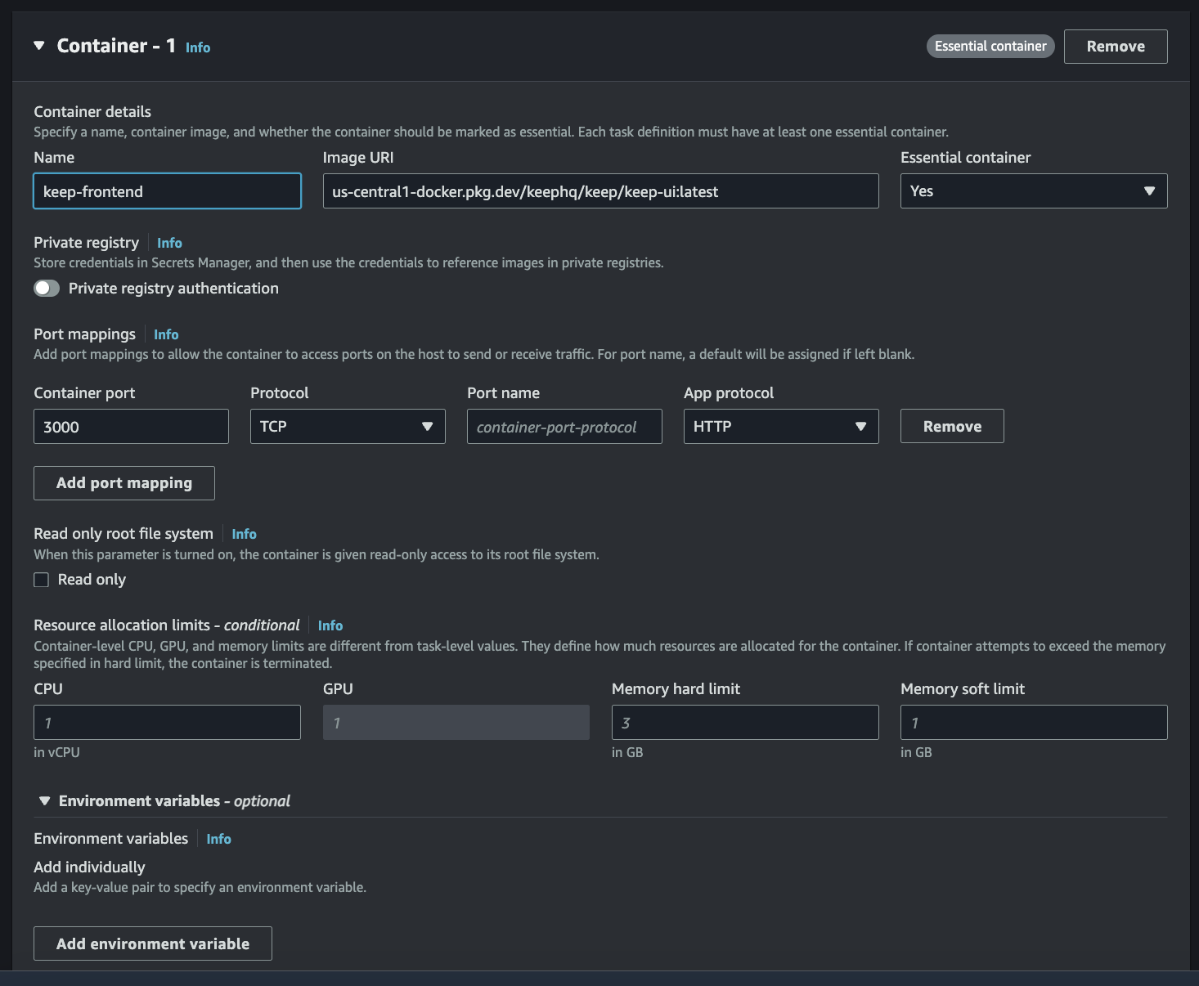
Task: Click the Memory hard limit field
Action: [x=745, y=723]
